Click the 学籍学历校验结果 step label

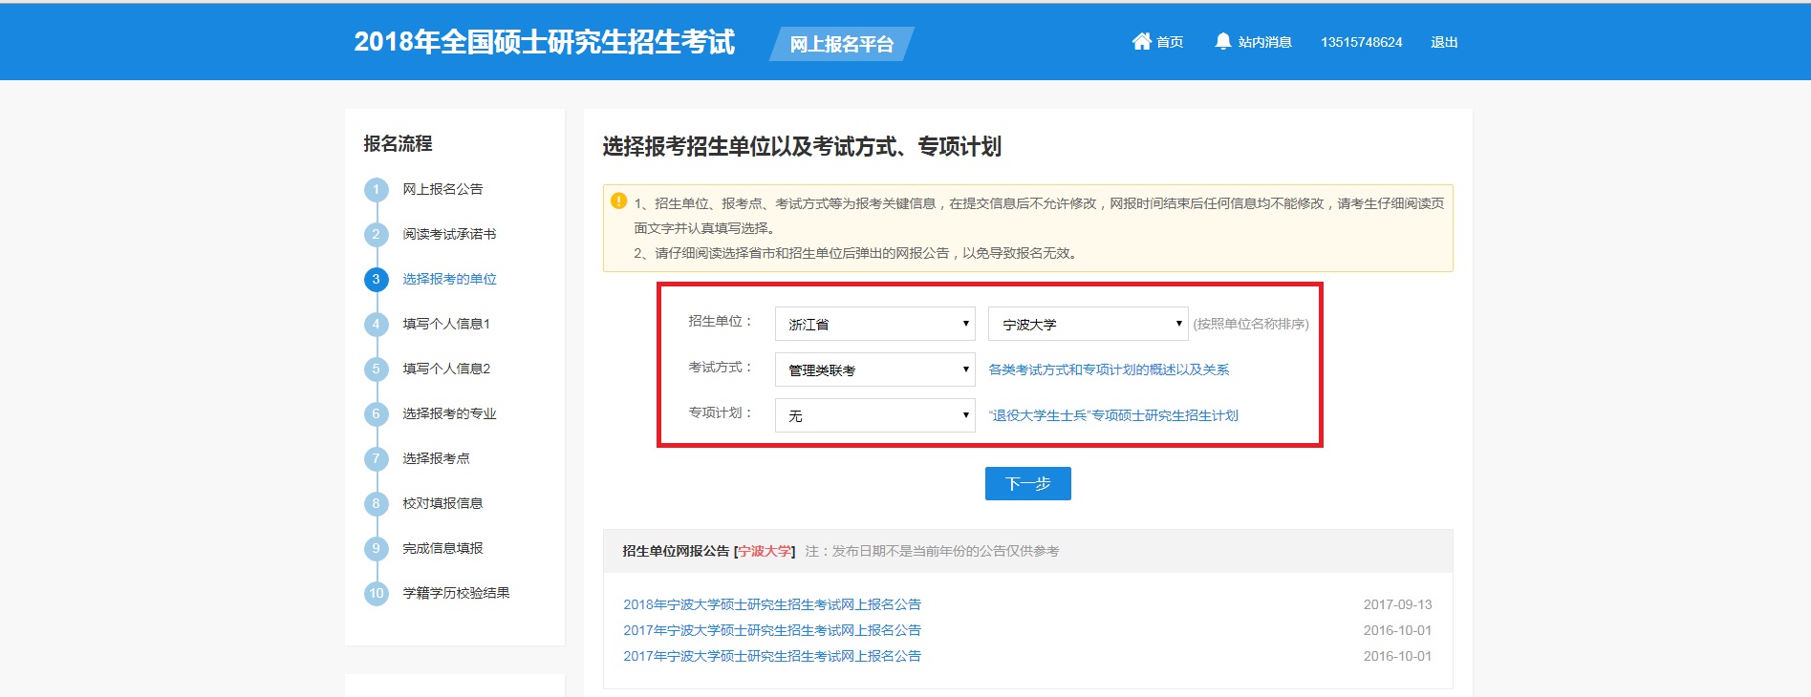coord(456,593)
